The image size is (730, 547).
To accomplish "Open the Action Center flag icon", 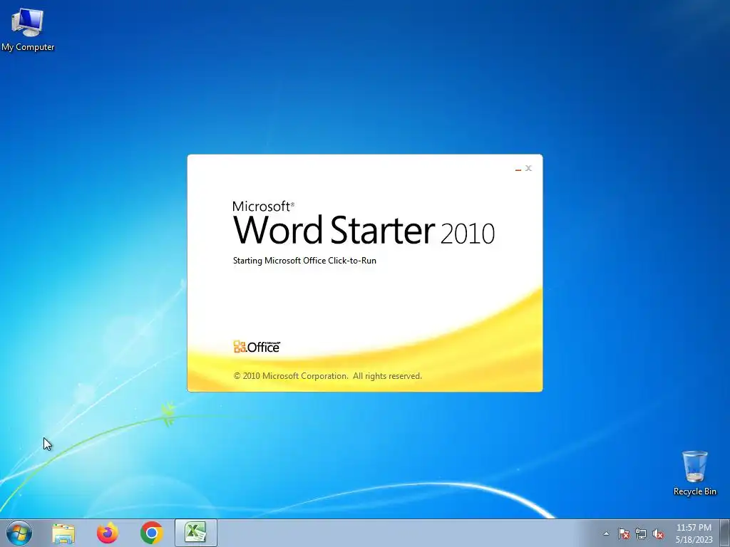I will click(623, 533).
